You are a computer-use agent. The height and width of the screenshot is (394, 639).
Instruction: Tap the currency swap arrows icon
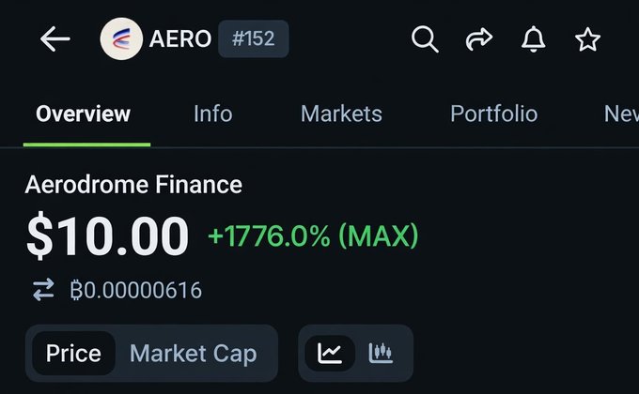point(44,291)
